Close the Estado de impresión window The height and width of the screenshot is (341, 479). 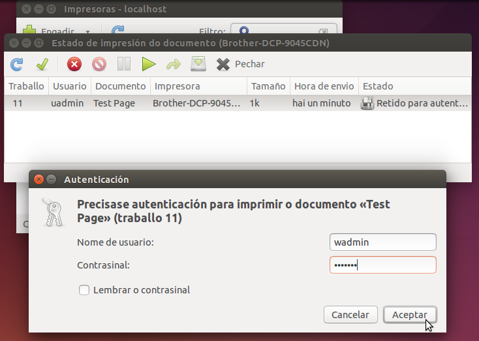14,43
